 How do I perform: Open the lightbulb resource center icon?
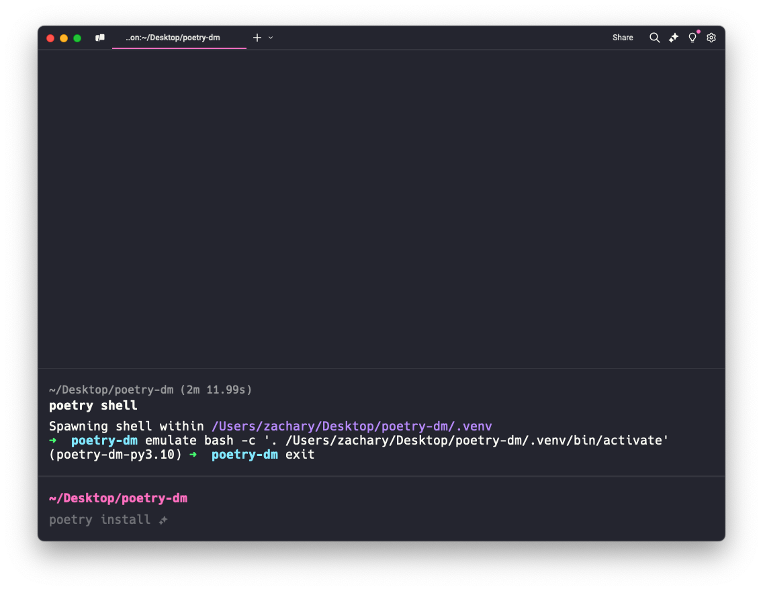point(692,38)
